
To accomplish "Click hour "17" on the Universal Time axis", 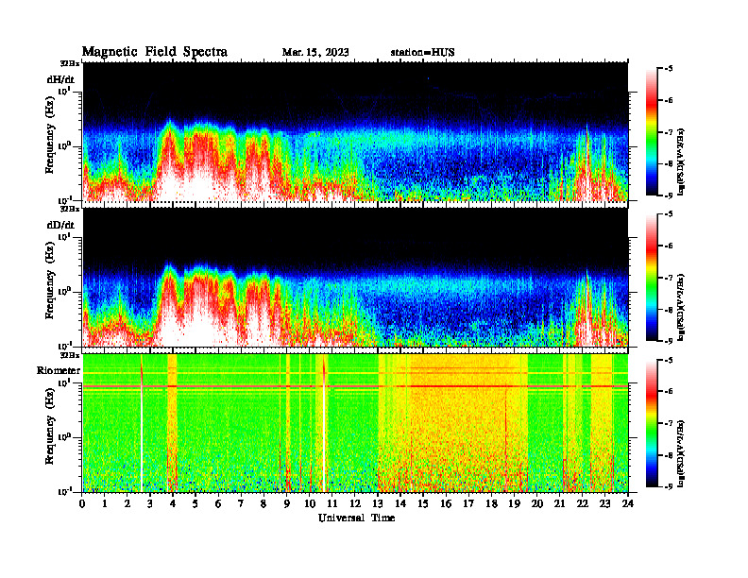I will [x=468, y=504].
